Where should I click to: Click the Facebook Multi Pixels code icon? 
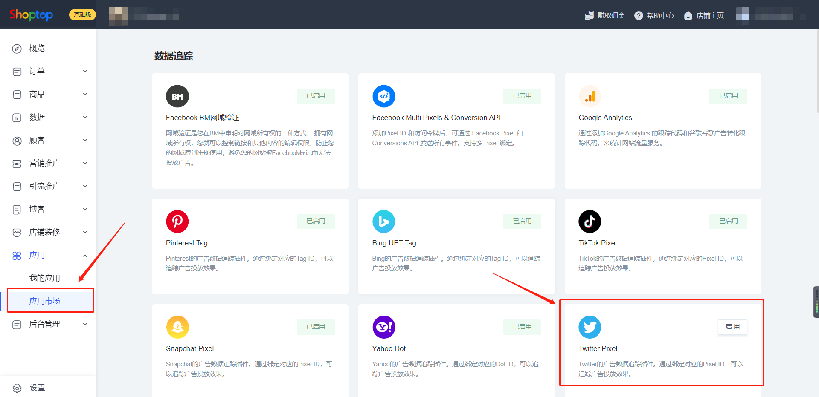pos(384,96)
